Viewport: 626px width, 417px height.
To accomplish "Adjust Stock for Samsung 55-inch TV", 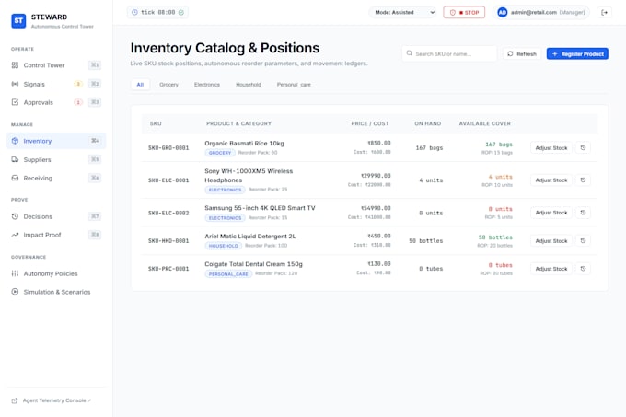I will (x=551, y=213).
